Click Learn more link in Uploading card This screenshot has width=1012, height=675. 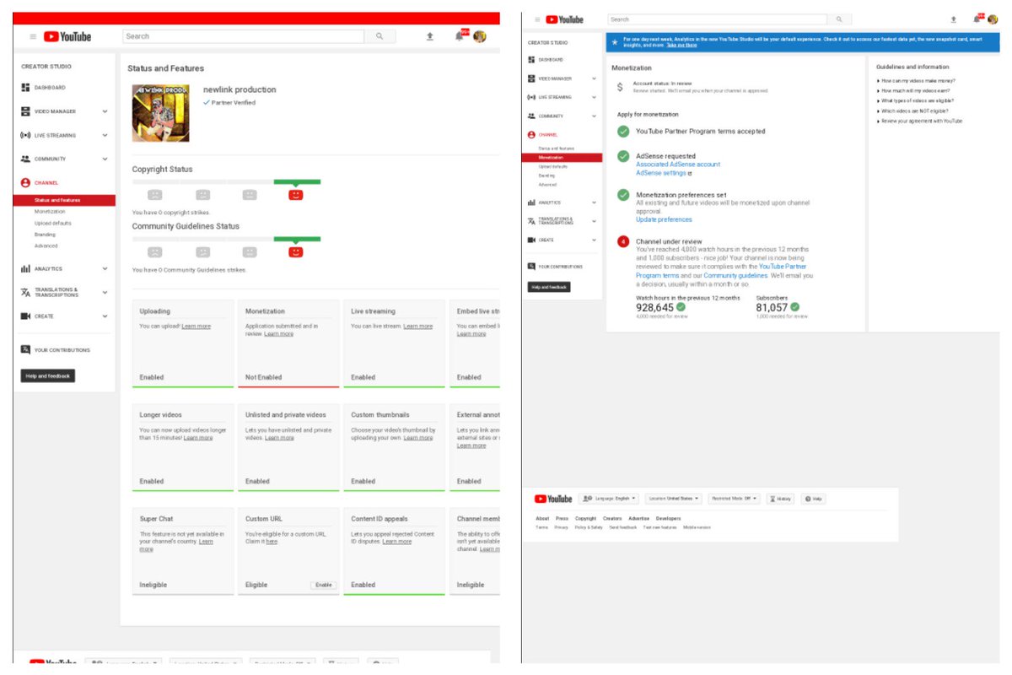(x=196, y=327)
